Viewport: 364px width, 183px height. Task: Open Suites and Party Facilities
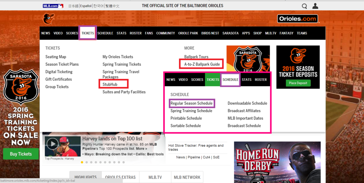coord(124,92)
